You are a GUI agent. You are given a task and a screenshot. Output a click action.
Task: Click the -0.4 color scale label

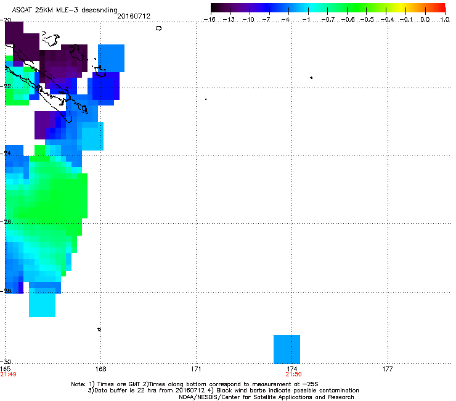[x=387, y=20]
